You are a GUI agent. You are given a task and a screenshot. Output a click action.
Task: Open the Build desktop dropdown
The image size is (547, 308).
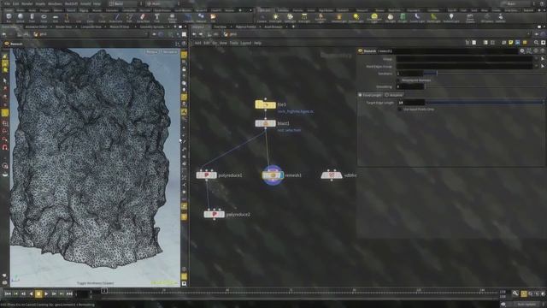click(125, 3)
